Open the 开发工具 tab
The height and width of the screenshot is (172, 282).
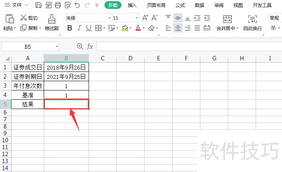pos(262,5)
